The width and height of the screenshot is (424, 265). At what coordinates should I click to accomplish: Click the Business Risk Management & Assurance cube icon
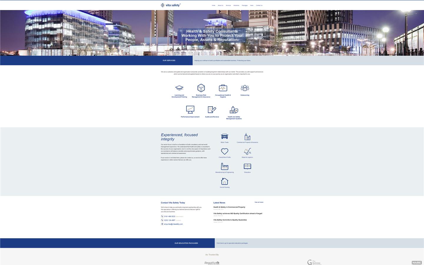201,88
